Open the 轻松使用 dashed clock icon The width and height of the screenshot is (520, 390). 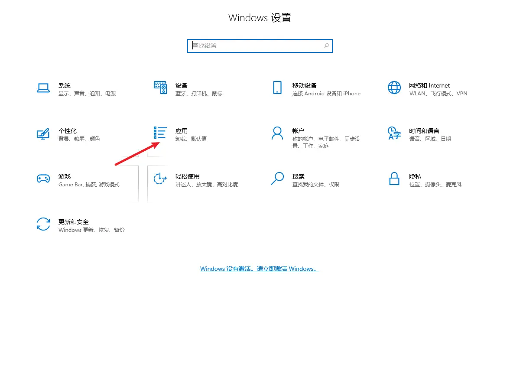pyautogui.click(x=160, y=179)
